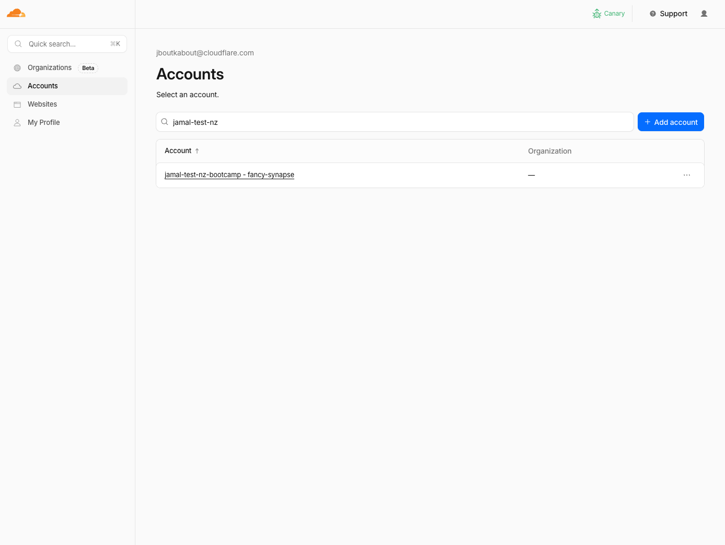Screen dimensions: 725x545
Task: Click the Cloudflare logo icon
Action: coord(16,13)
